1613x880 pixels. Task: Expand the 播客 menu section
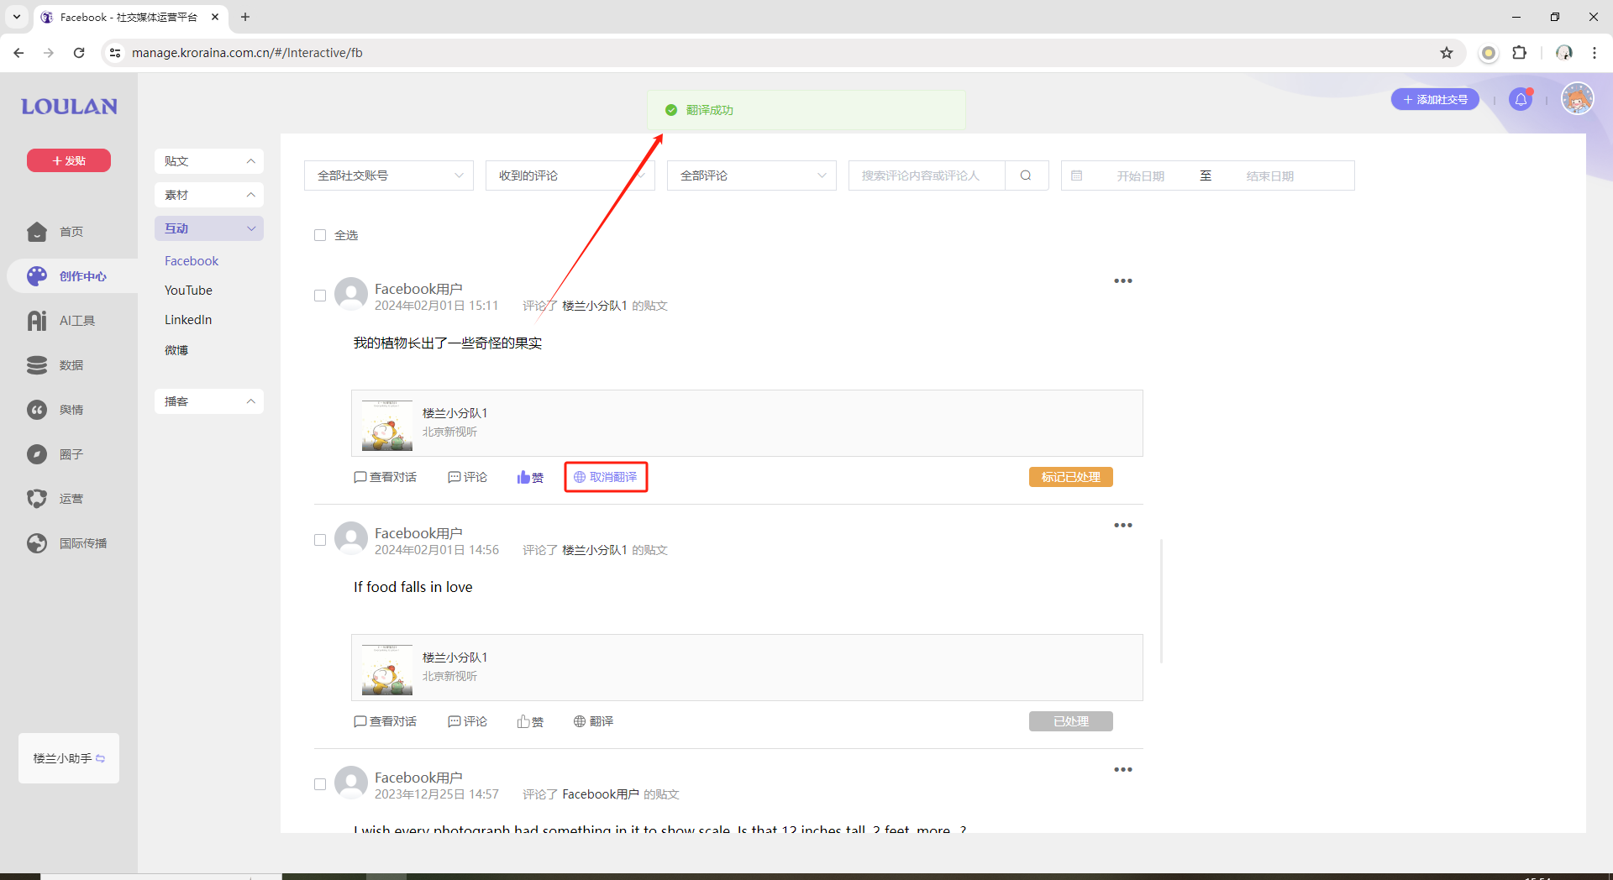(x=209, y=401)
